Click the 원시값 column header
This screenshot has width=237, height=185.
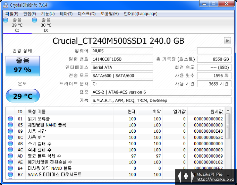pos(206,112)
